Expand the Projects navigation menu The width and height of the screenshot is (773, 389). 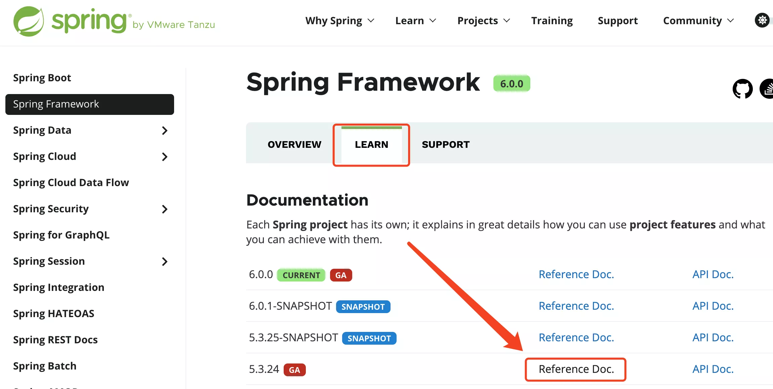pos(484,20)
